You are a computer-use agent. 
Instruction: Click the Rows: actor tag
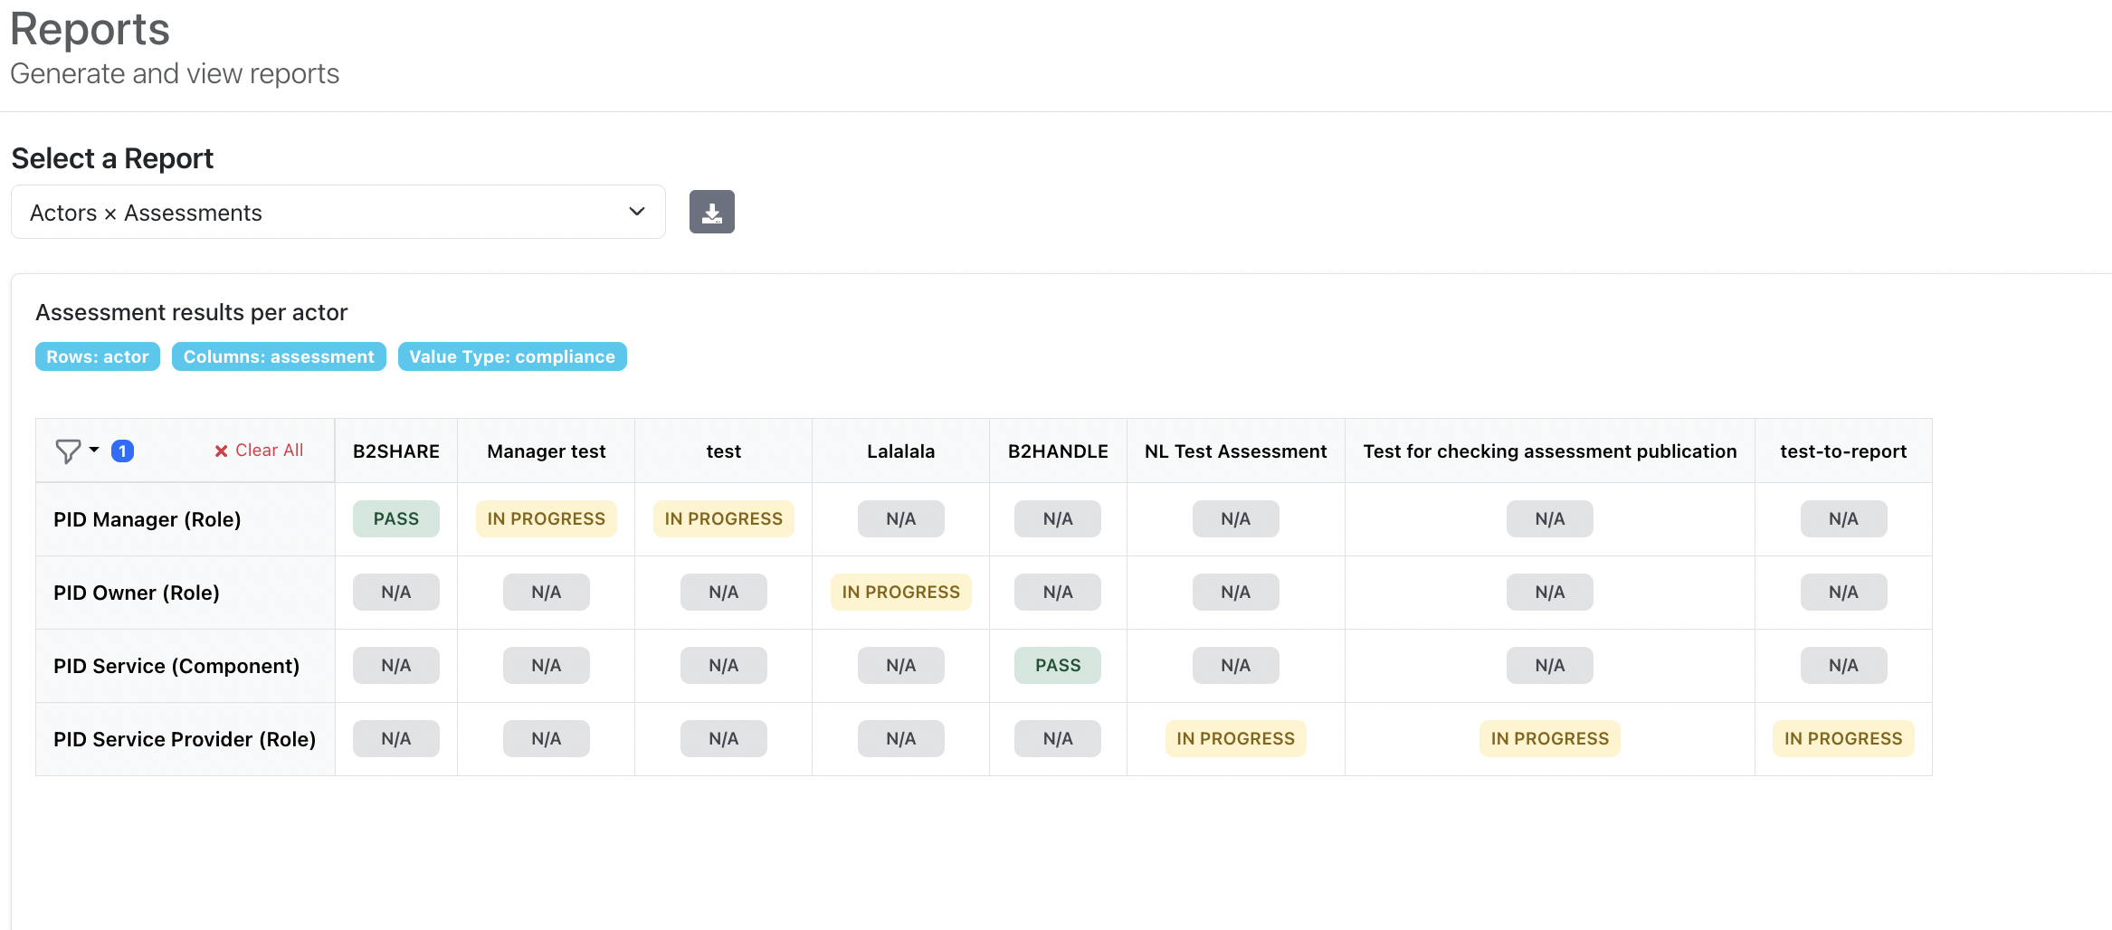pyautogui.click(x=98, y=356)
